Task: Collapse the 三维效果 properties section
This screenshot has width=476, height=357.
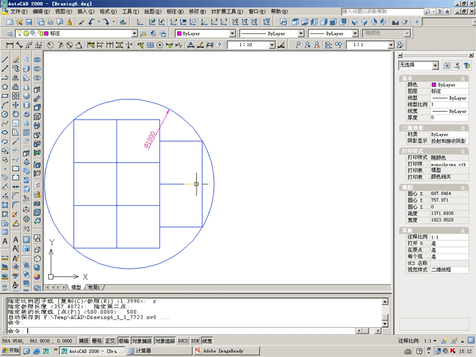Action: (x=463, y=128)
